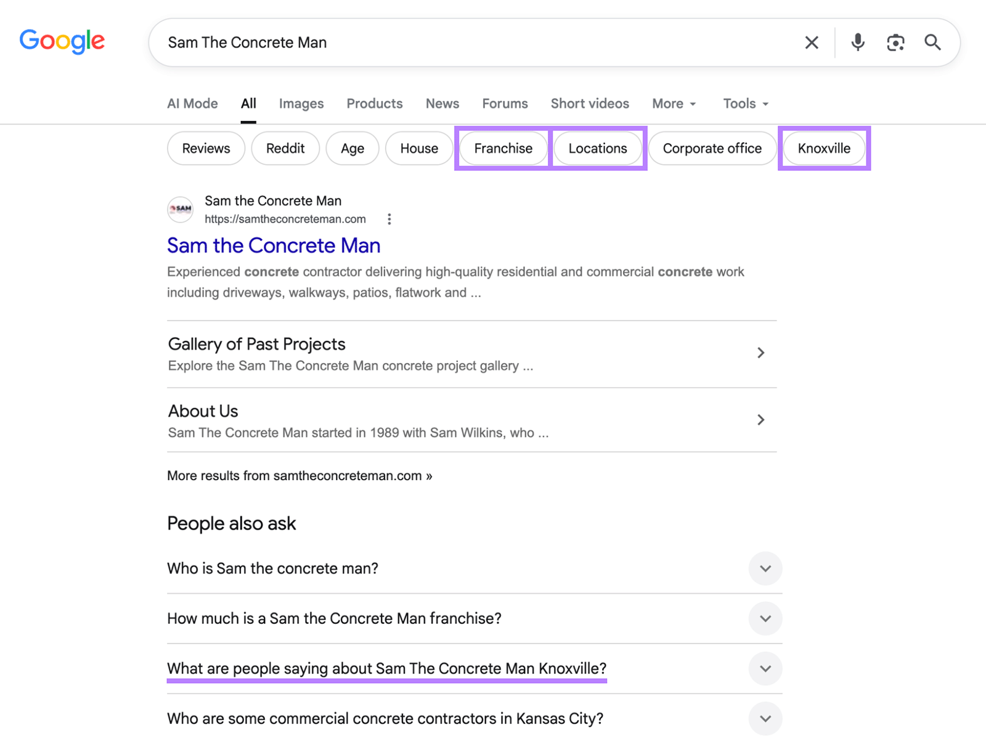Open Gallery of Past Projects chevron arrow
Screen dimensions: 986x749
tap(761, 353)
